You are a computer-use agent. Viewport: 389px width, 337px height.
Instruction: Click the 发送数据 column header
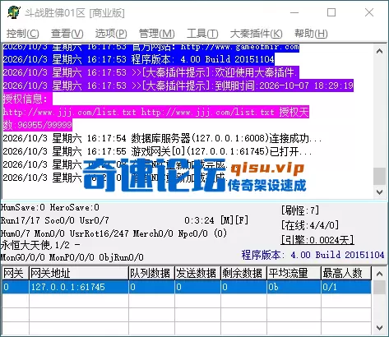coord(197,273)
